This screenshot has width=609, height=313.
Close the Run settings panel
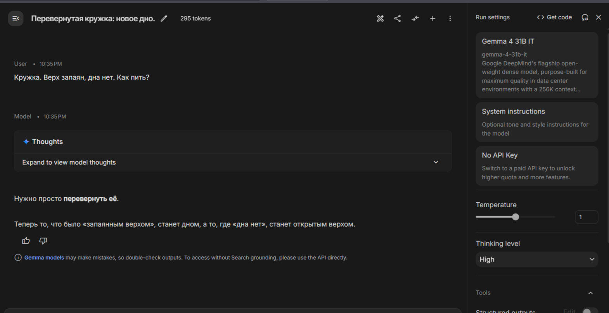[x=599, y=17]
